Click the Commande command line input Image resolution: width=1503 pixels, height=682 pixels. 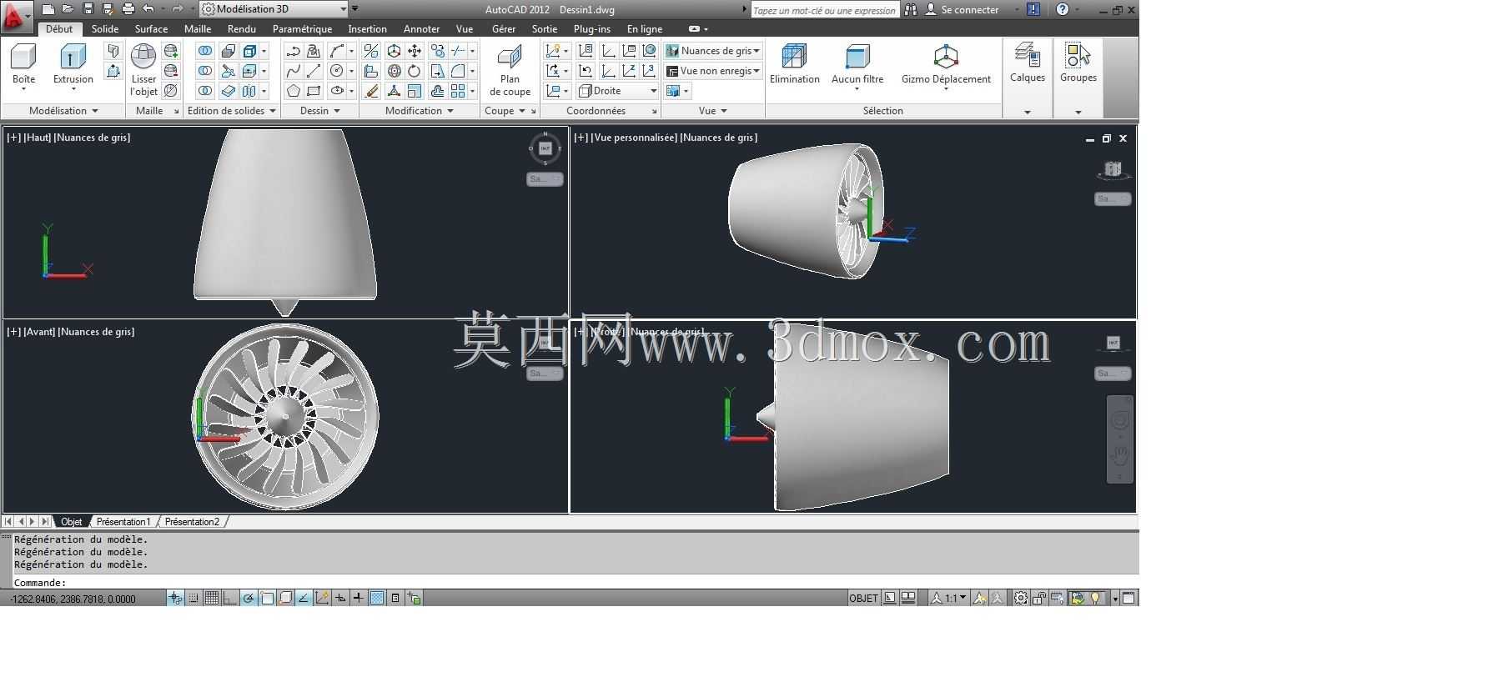coord(576,583)
